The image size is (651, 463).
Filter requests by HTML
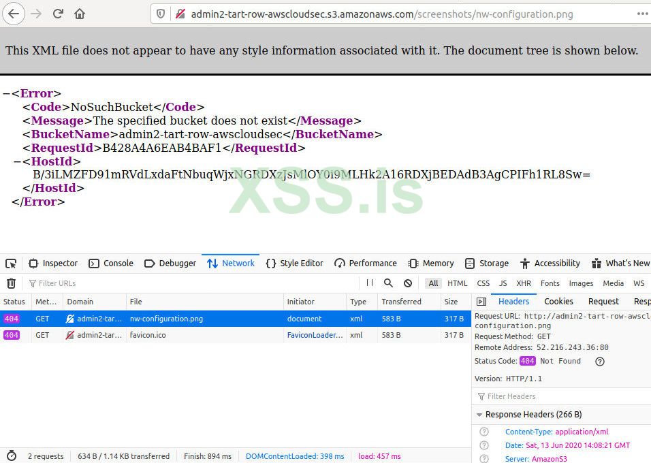click(457, 283)
